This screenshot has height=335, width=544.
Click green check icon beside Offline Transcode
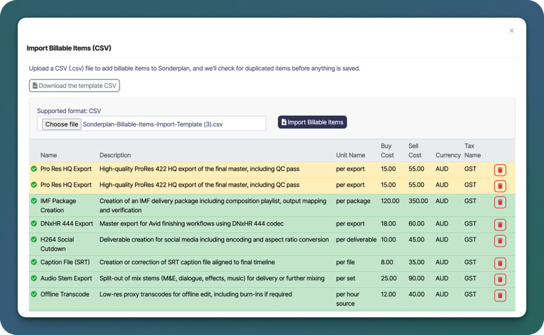pyautogui.click(x=34, y=294)
